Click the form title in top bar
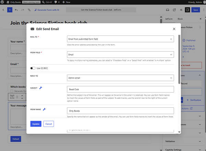 coord(101,10)
